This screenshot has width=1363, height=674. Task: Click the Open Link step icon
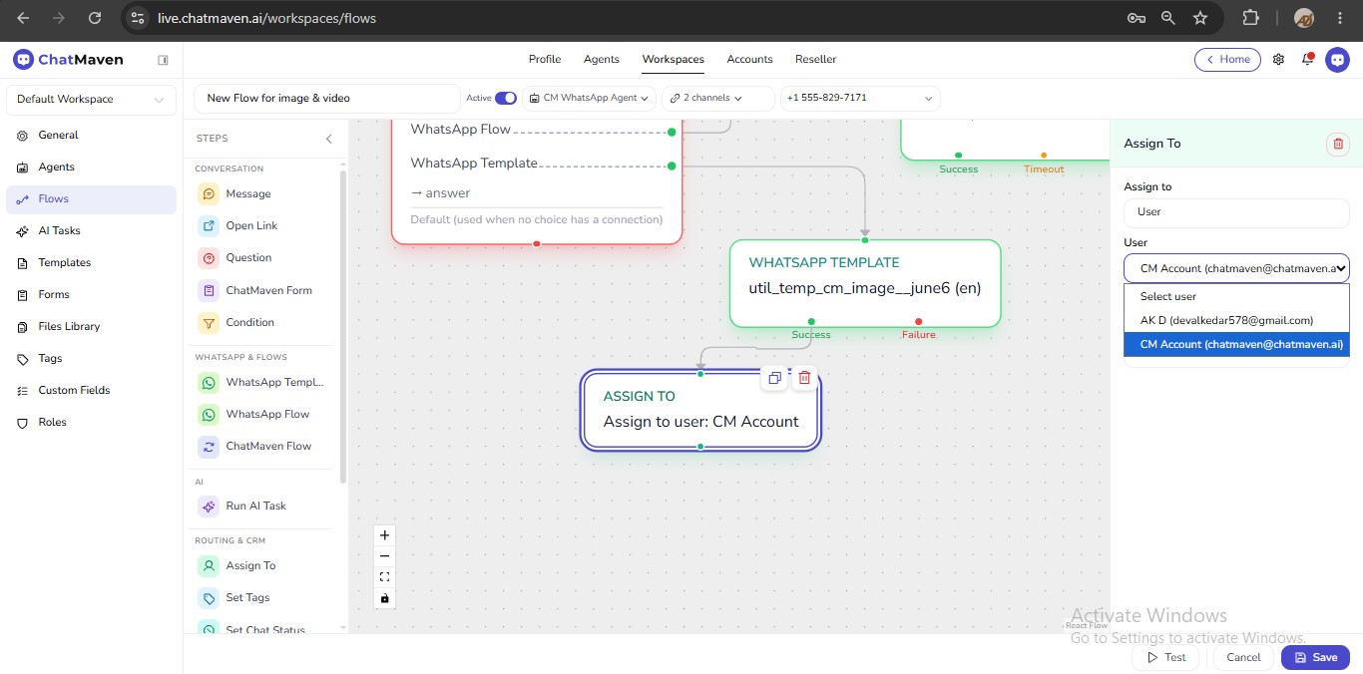pyautogui.click(x=209, y=226)
